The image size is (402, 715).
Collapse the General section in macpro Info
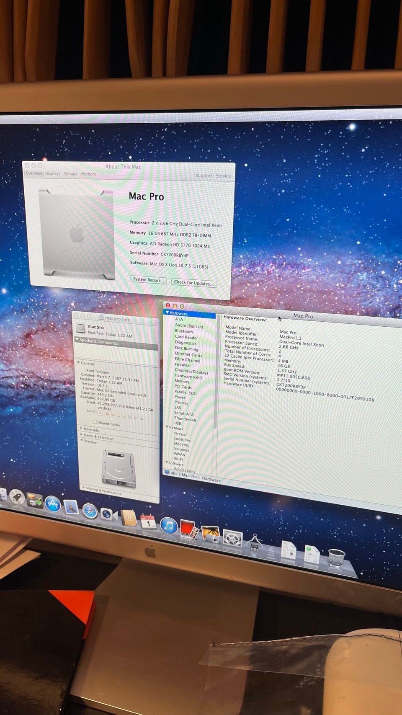(78, 362)
